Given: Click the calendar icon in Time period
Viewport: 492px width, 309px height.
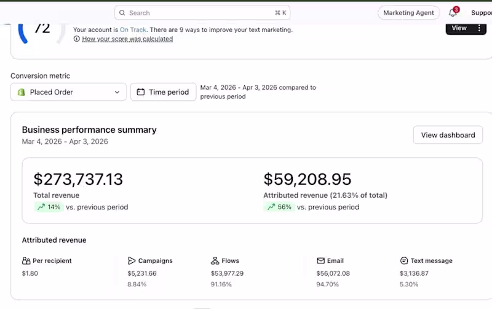Looking at the screenshot, I should [x=141, y=92].
